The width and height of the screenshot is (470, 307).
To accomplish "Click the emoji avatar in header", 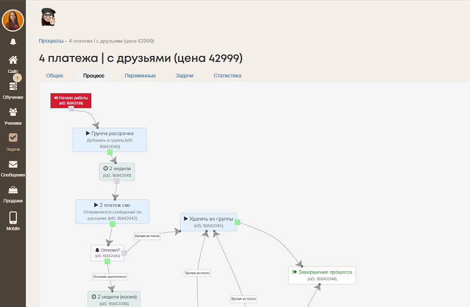I will [x=48, y=18].
